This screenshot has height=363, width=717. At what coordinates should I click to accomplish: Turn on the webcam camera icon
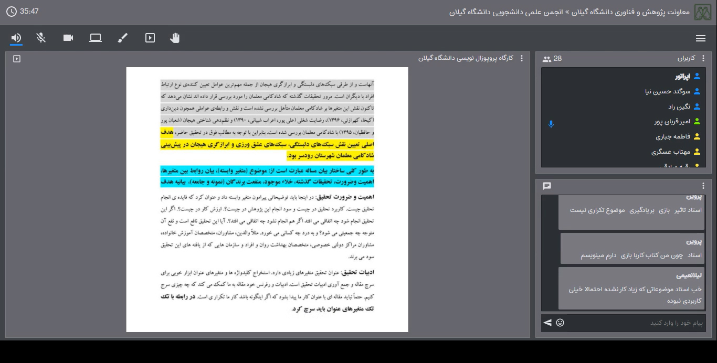click(68, 38)
